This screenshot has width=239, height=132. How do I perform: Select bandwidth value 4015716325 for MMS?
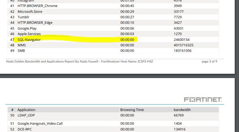184,45
